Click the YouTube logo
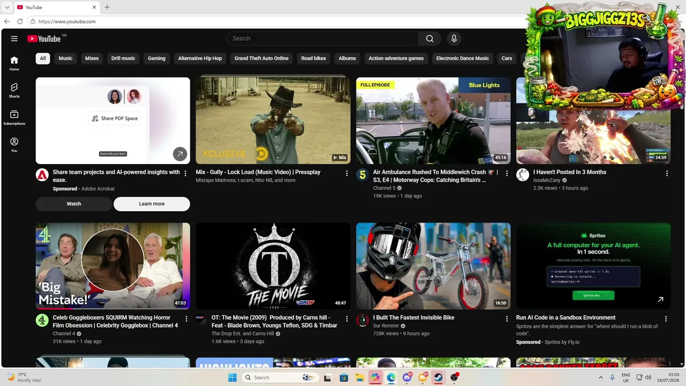Viewport: 686px width, 386px height. (x=44, y=39)
